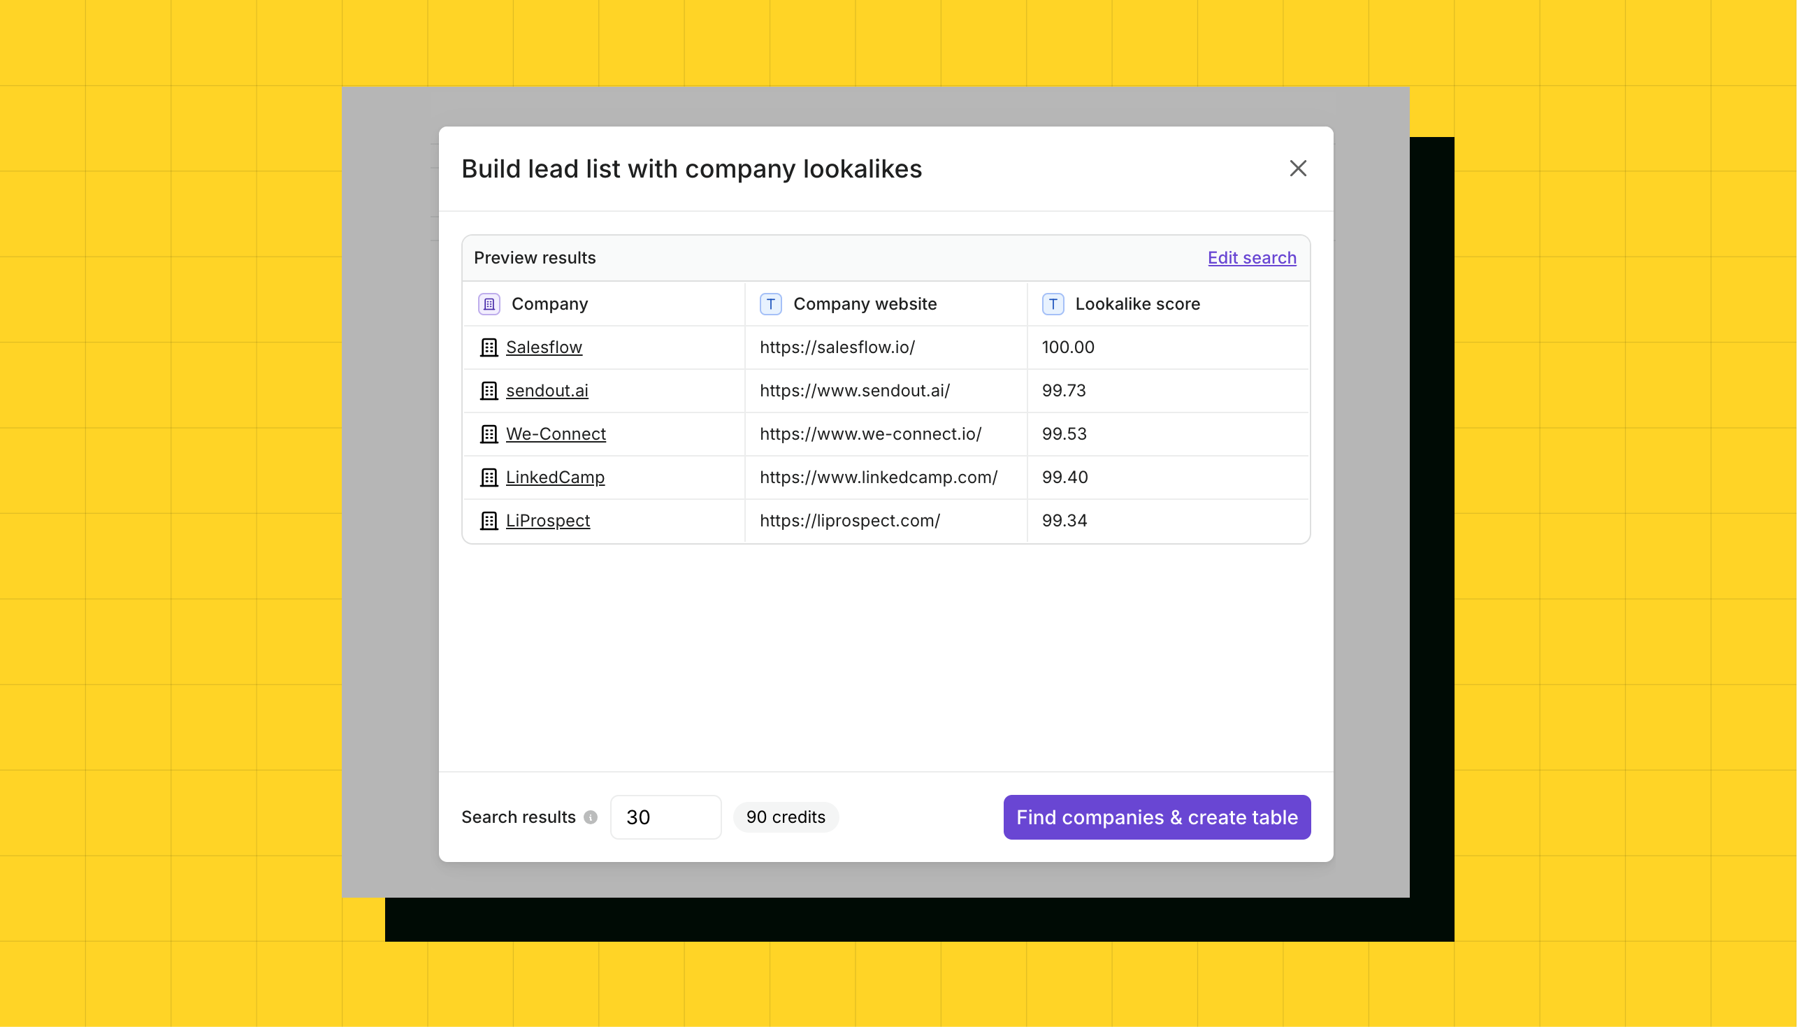Open the LinkedCamp company link

coord(555,477)
